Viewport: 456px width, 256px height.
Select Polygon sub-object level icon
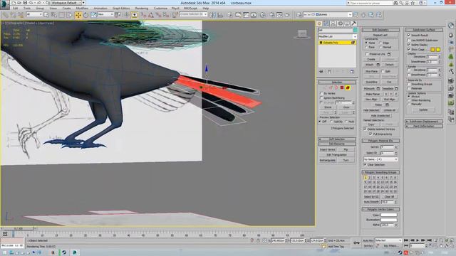point(342,87)
